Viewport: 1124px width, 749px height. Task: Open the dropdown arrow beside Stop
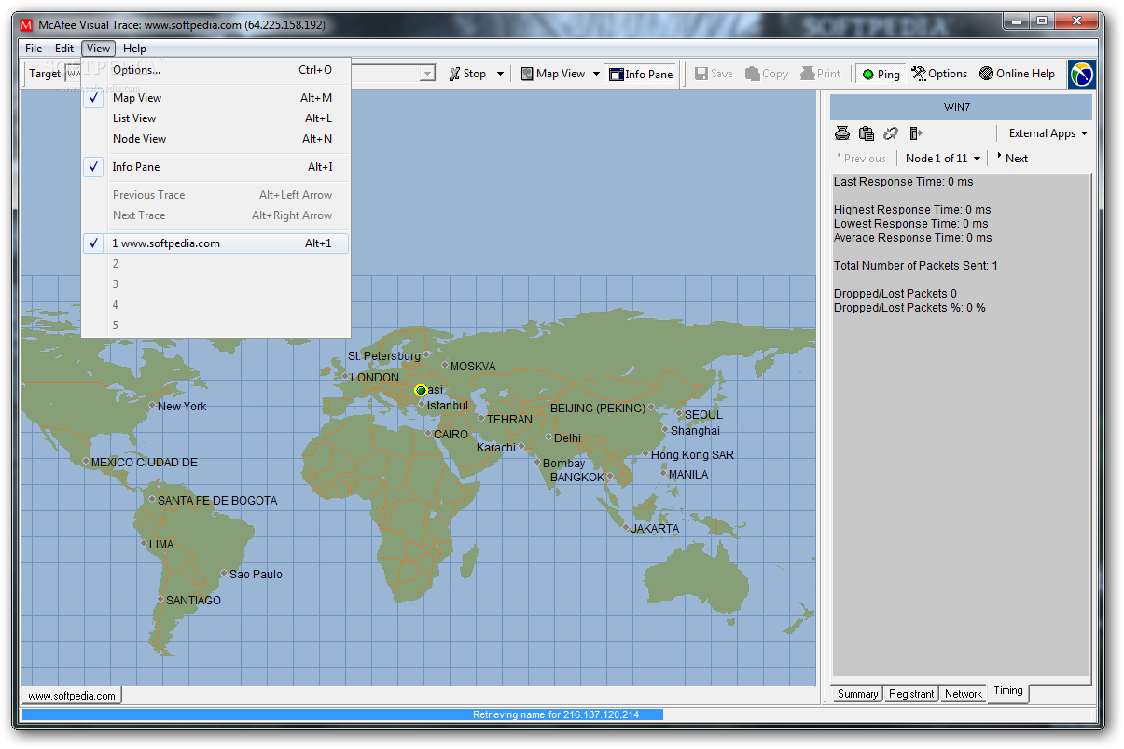click(x=500, y=74)
